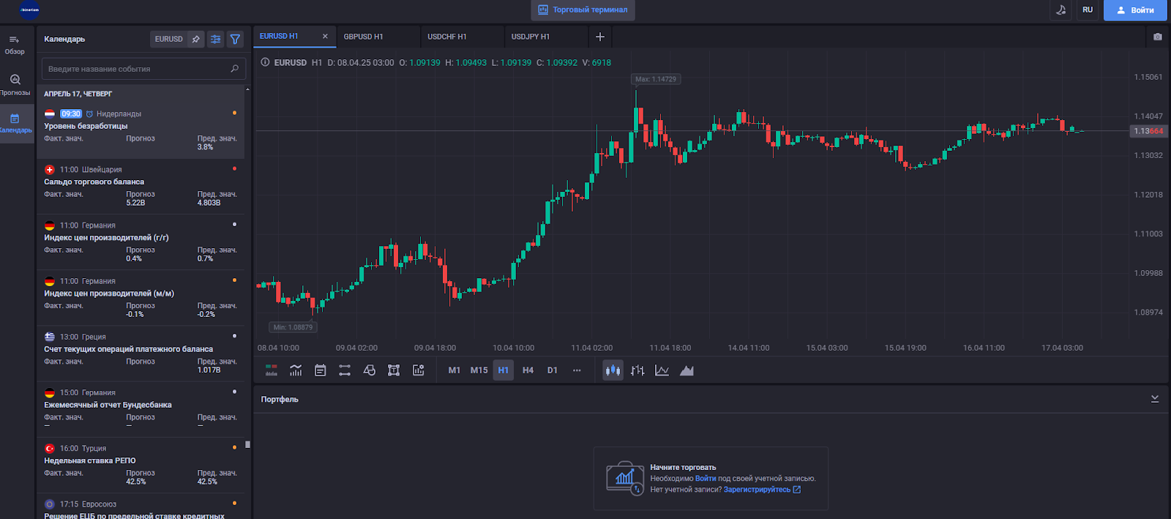Click the calendar list scrollbar thumb
This screenshot has height=519, width=1171.
pyautogui.click(x=247, y=444)
